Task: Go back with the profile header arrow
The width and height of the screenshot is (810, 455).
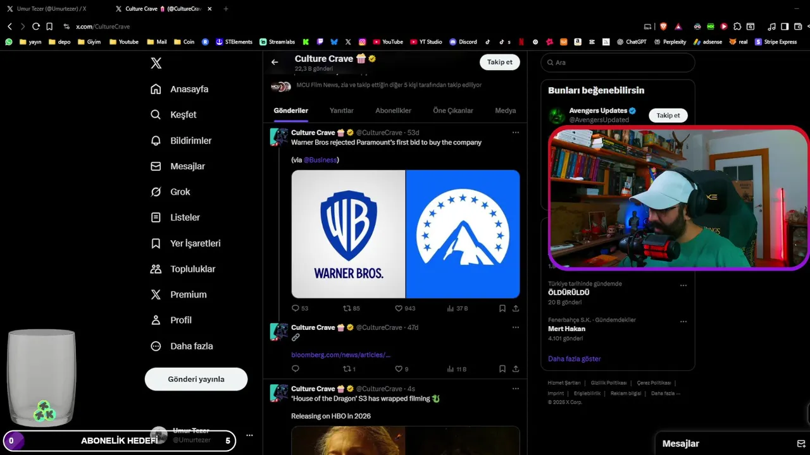Action: pyautogui.click(x=275, y=62)
